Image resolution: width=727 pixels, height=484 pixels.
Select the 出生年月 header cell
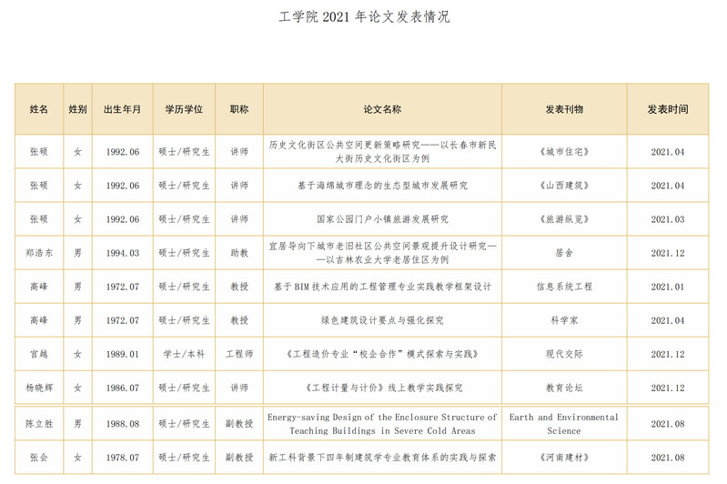click(122, 109)
